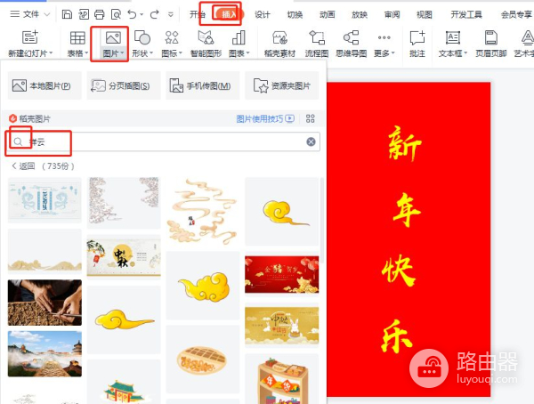
Task: Click the print icon in quick toolbar
Action: 100,14
